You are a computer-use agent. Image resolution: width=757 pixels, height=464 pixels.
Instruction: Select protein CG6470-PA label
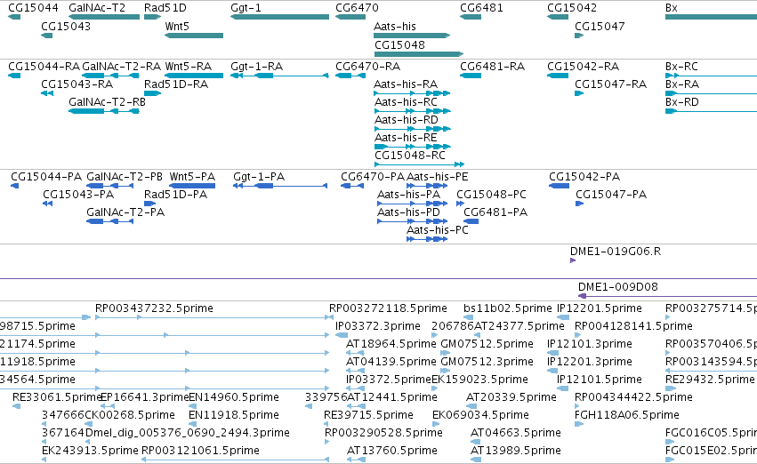(373, 177)
